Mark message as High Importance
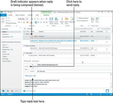Viewport: 113px width, 103px height. pyautogui.click(x=83, y=18)
